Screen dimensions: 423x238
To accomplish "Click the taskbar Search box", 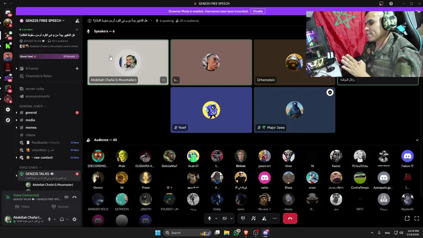I will (x=187, y=233).
